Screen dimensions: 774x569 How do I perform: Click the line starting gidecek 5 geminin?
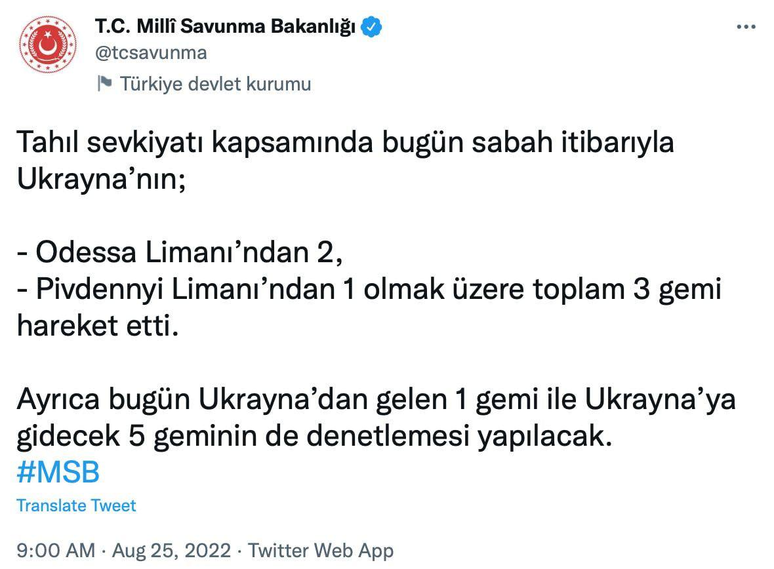314,436
